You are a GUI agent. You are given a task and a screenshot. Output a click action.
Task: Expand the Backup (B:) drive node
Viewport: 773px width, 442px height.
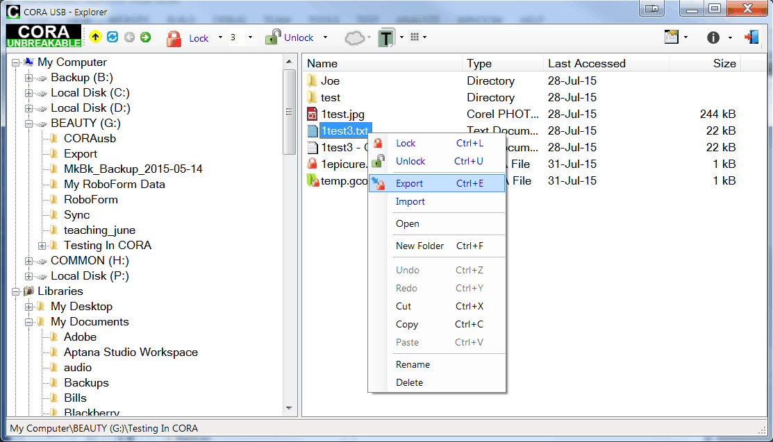29,78
